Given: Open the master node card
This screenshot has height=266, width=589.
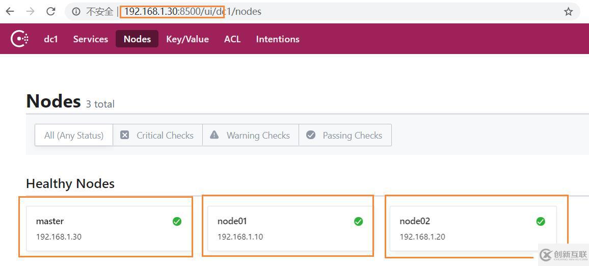Looking at the screenshot, I should pyautogui.click(x=109, y=228).
